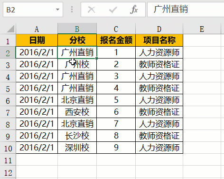Click the Cancel (X) formula bar icon
Image resolution: width=224 pixels, height=179 pixels.
91,10
